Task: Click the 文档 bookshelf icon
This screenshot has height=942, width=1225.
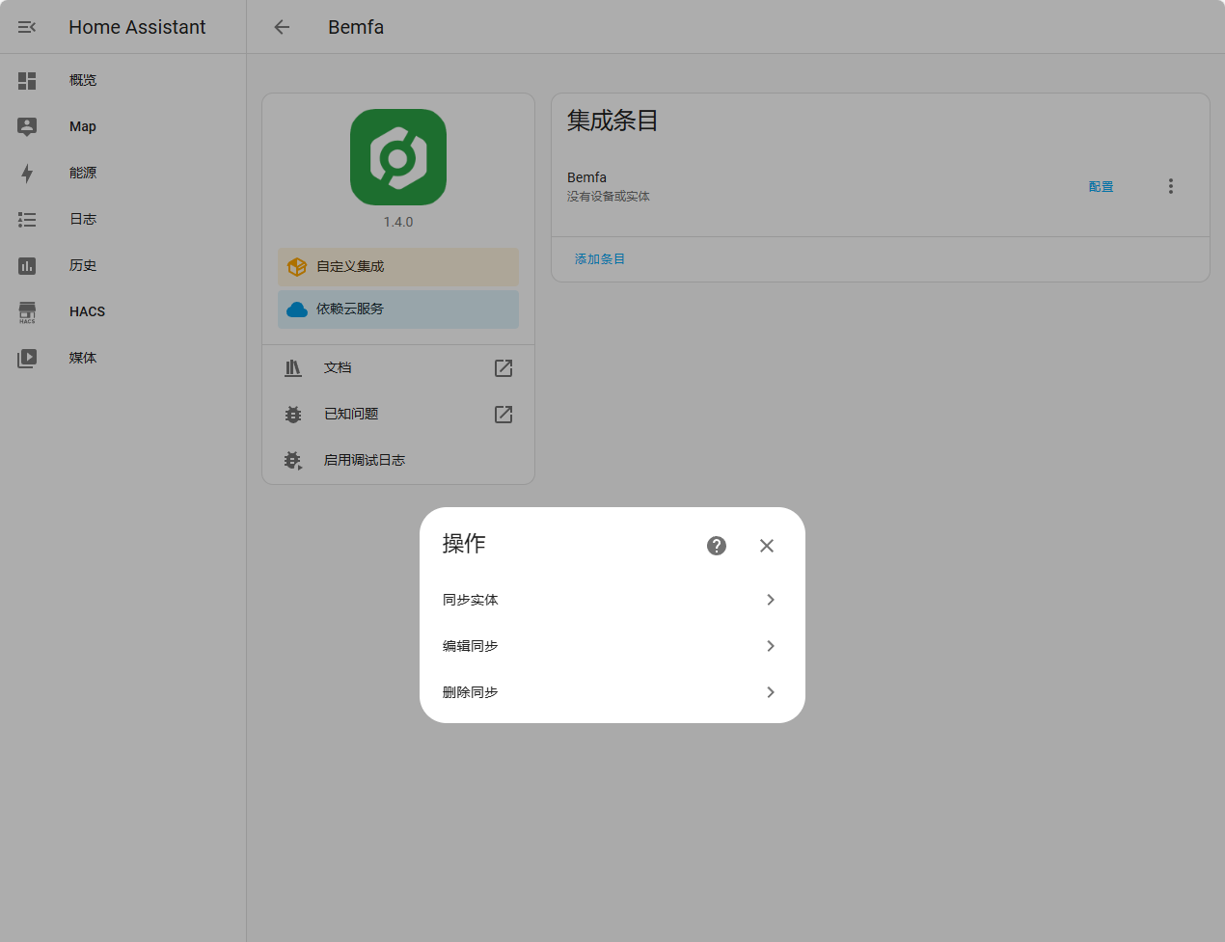Action: 293,368
